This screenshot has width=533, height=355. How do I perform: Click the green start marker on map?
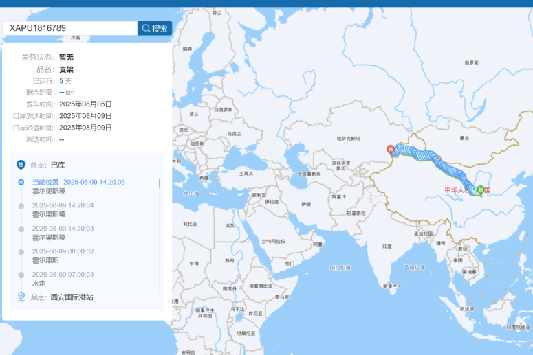pyautogui.click(x=481, y=190)
